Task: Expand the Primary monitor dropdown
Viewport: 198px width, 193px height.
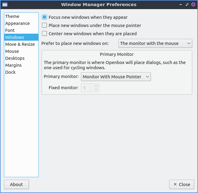Action: (116, 77)
